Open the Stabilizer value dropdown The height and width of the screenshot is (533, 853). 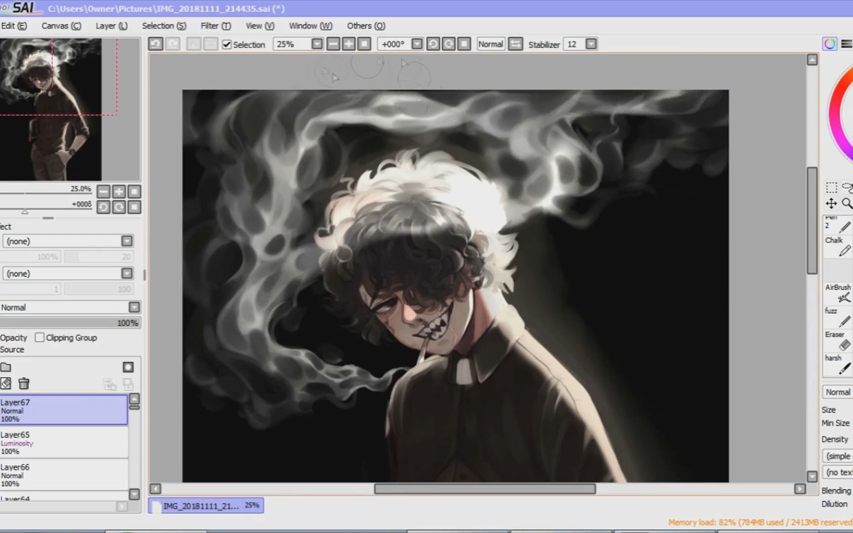[x=591, y=44]
